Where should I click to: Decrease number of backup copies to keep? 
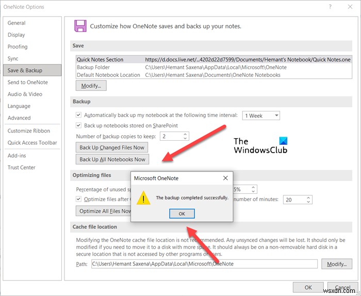[x=185, y=138]
